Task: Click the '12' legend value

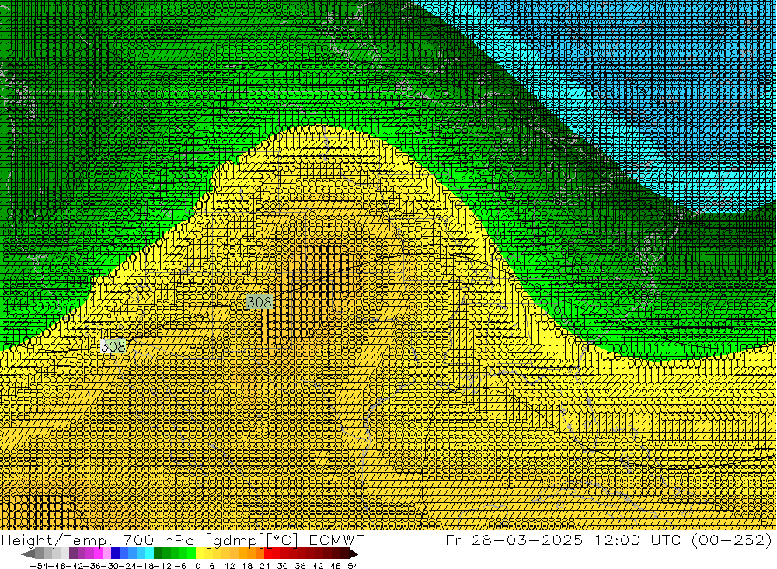Action: [x=229, y=566]
